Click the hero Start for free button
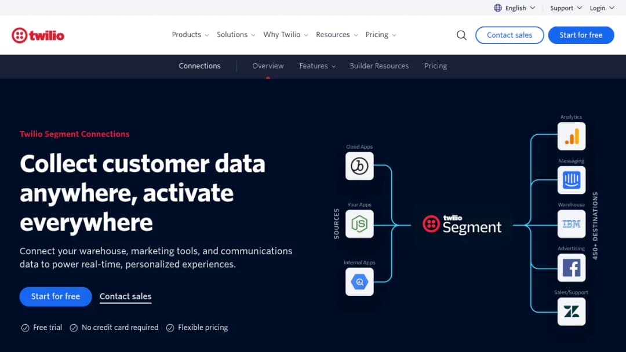 click(x=56, y=296)
